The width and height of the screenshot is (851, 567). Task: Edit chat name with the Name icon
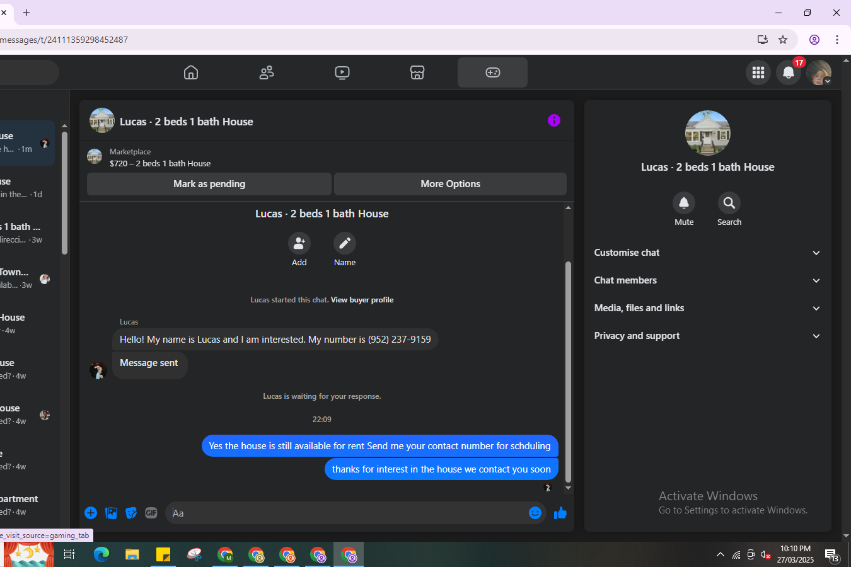click(x=345, y=243)
